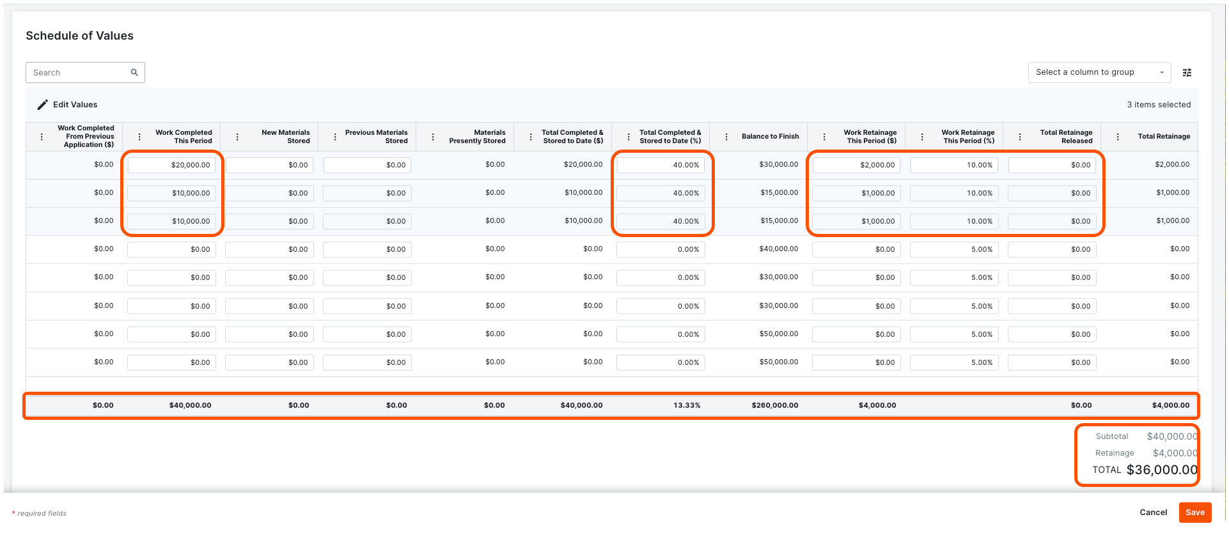Open menu for Previous Materials Stored column
Viewport: 1229px width, 533px height.
tap(335, 137)
